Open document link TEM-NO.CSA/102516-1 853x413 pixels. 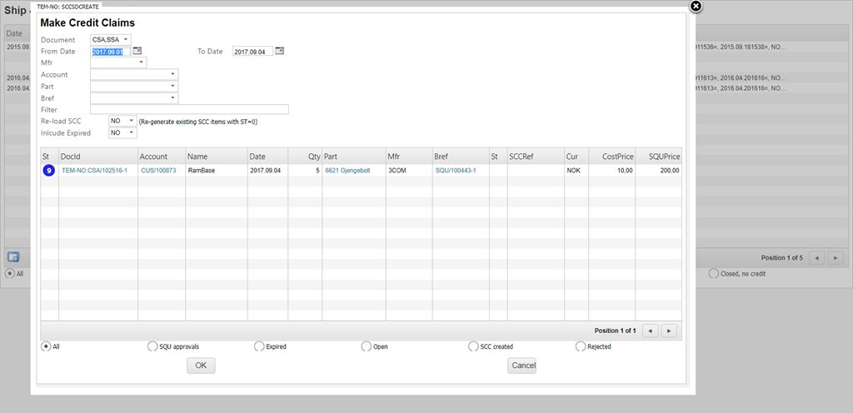point(94,171)
